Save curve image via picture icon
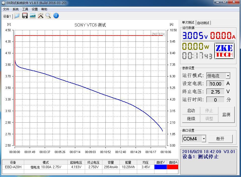This screenshot has height=177, width=241. 33,16
